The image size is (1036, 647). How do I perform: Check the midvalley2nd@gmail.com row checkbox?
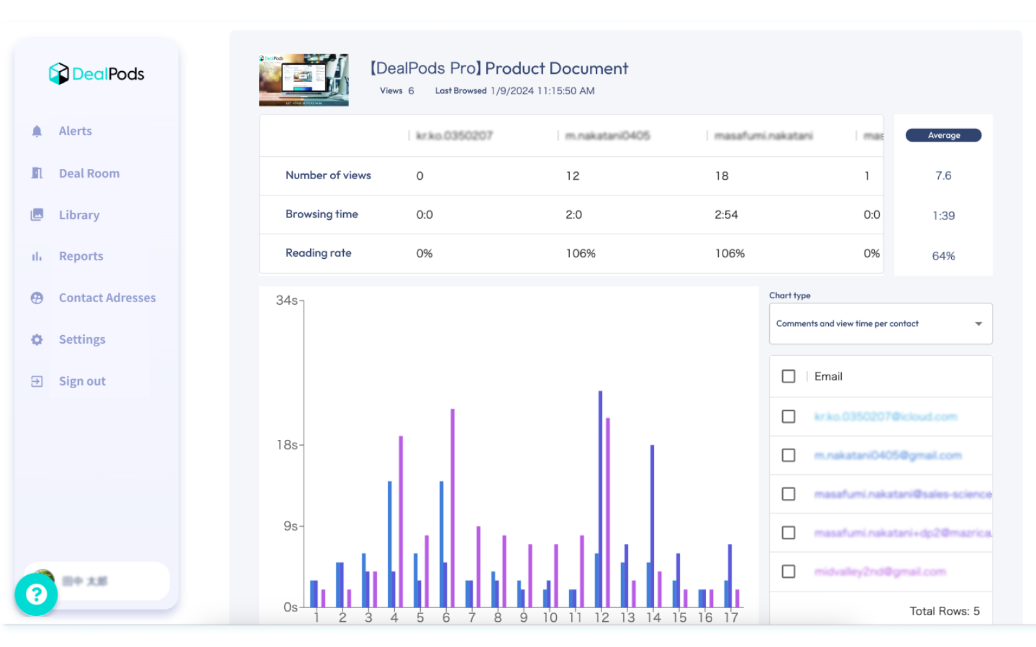click(788, 572)
